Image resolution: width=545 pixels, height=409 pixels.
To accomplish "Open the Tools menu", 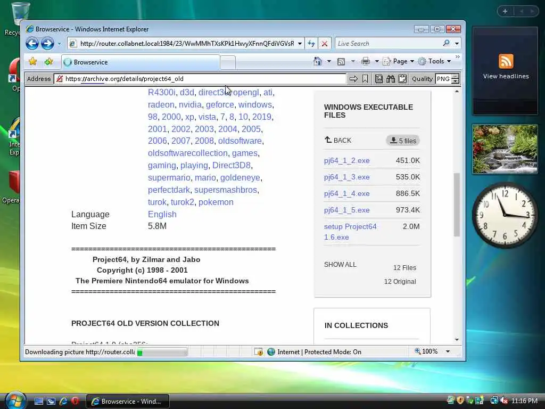I will pos(434,61).
